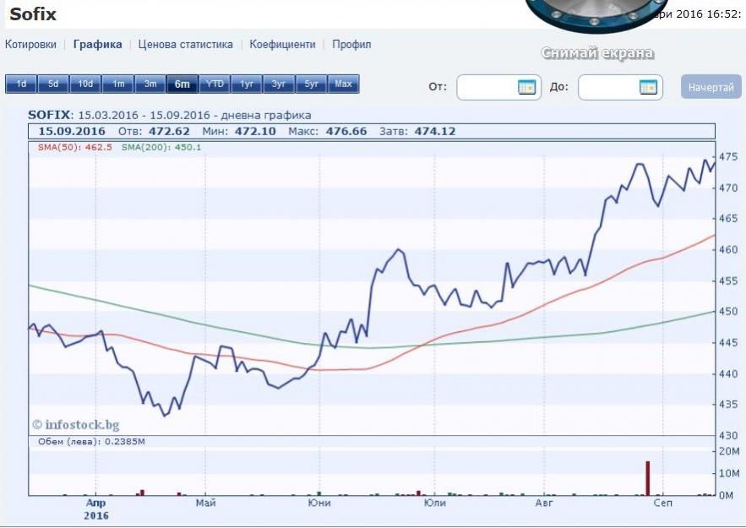Open calendar picker for До date
746x528 pixels.
(x=649, y=87)
